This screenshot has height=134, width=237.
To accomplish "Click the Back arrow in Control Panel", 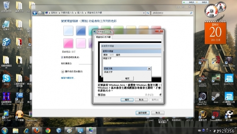I will coord(35,13).
